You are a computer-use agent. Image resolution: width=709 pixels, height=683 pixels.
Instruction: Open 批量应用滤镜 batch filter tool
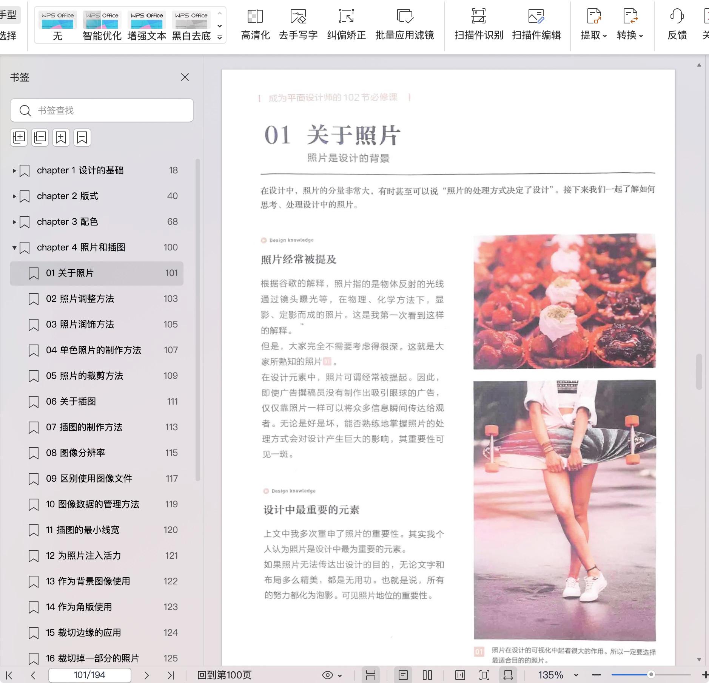404,17
